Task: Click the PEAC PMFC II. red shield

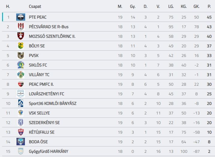Action: click(21, 84)
